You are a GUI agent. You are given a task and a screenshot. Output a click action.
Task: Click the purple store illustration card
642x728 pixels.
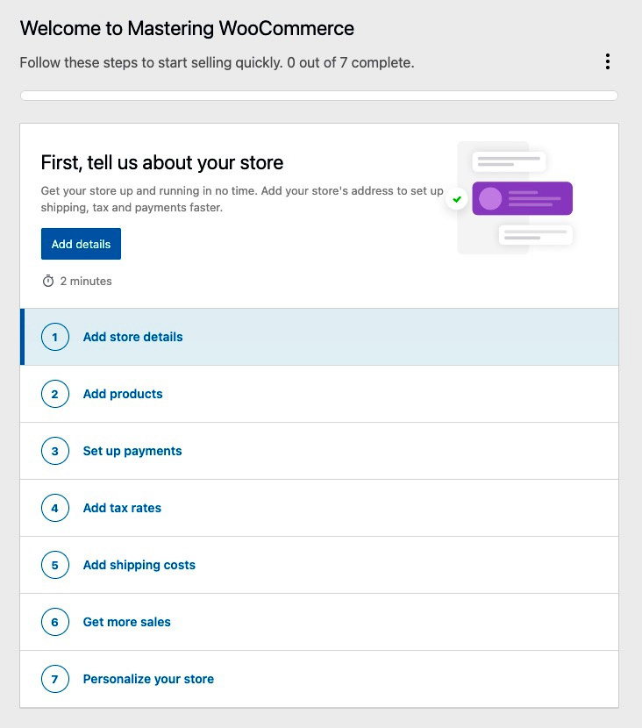tap(522, 198)
